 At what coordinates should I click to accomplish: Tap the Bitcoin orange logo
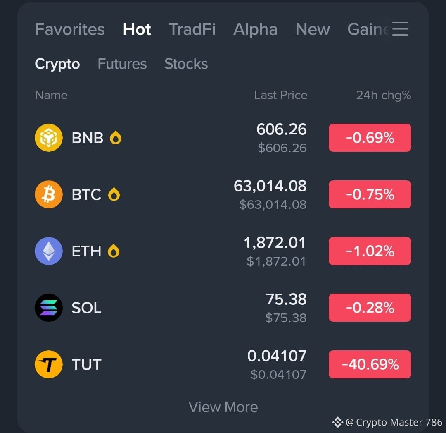[x=49, y=194]
